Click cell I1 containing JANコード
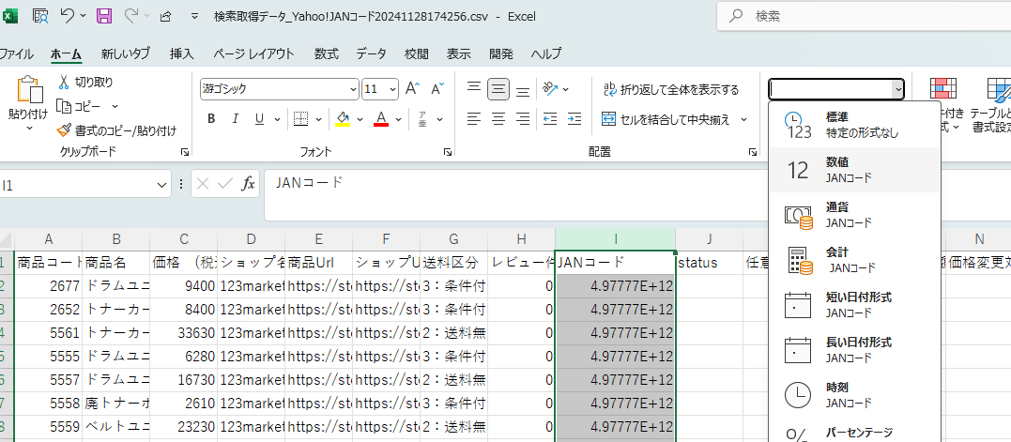Image resolution: width=1011 pixels, height=442 pixels. coord(615,262)
